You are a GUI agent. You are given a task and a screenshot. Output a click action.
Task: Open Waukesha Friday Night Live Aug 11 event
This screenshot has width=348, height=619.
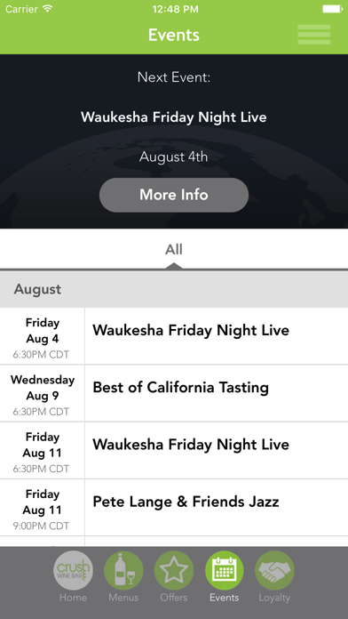point(174,450)
